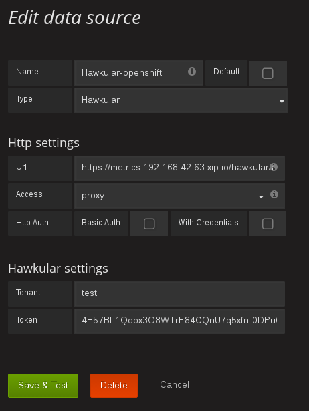Toggle the Basic Auth checkbox
The image size is (309, 411).
(149, 224)
